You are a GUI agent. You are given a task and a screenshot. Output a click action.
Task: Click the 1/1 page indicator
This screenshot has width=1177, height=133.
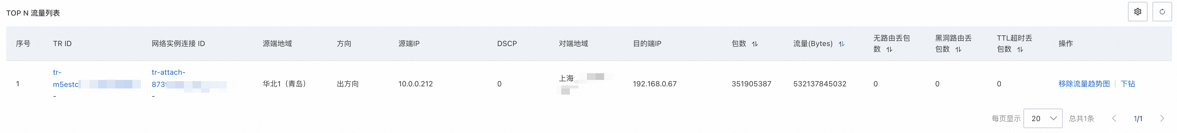1138,118
